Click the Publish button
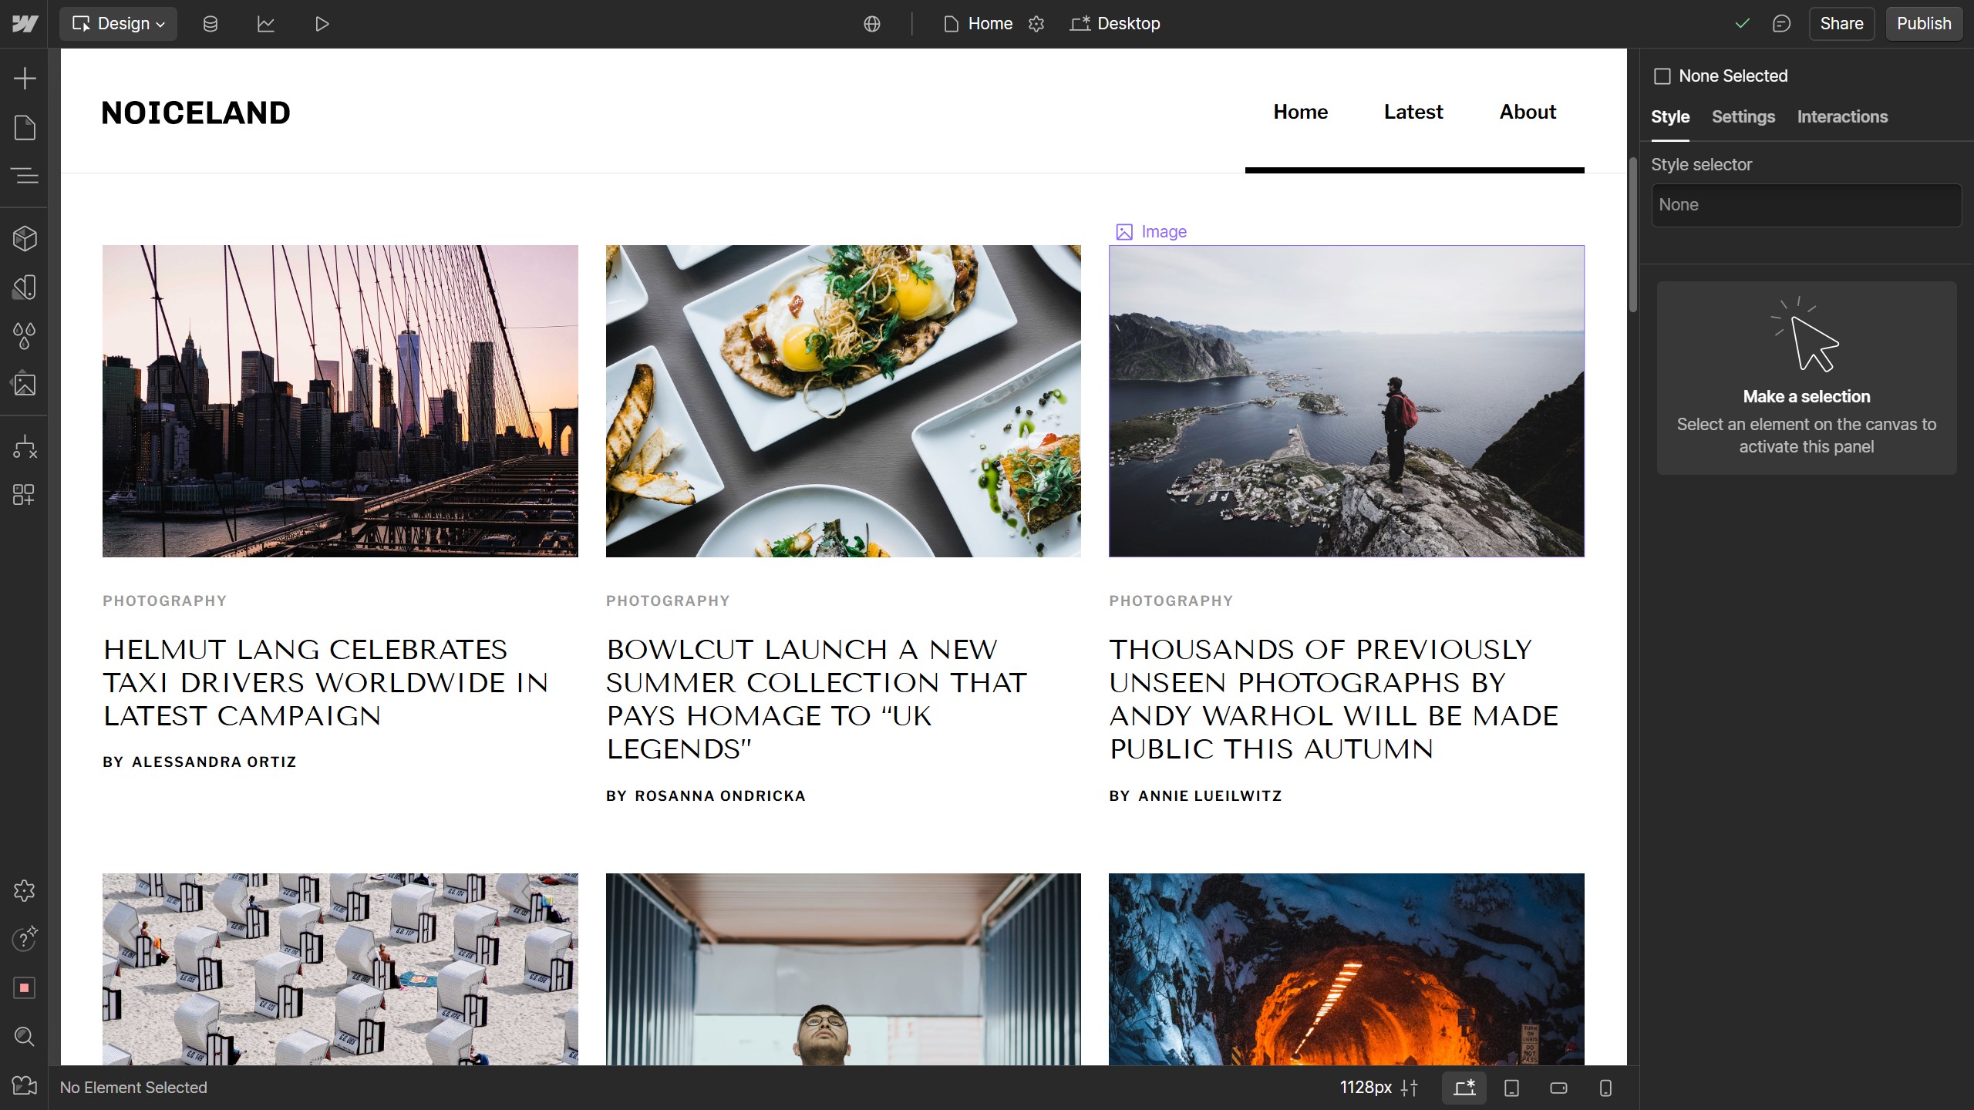Image resolution: width=1974 pixels, height=1110 pixels. (x=1924, y=24)
